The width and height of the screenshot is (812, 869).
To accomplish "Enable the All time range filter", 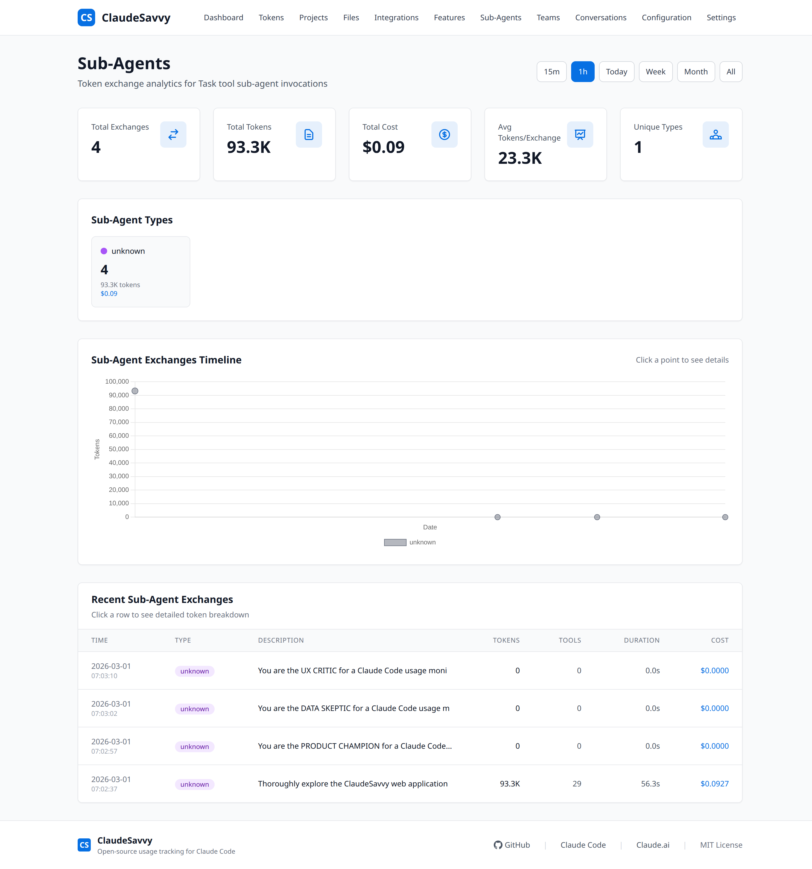I will click(731, 71).
